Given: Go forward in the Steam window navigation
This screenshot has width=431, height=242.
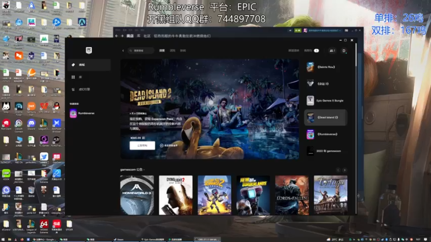Looking at the screenshot, I should [x=122, y=36].
